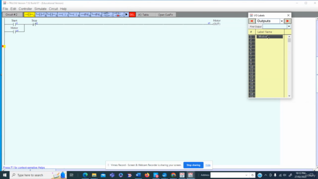Click Hide link in sharing bar
318x179 pixels.
(208, 165)
